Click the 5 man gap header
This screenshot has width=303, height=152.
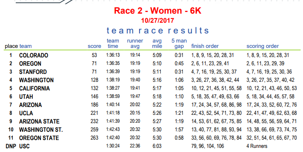pos(179,44)
